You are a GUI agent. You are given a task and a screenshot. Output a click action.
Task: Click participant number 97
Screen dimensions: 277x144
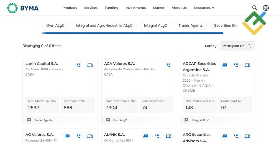coord(224,108)
